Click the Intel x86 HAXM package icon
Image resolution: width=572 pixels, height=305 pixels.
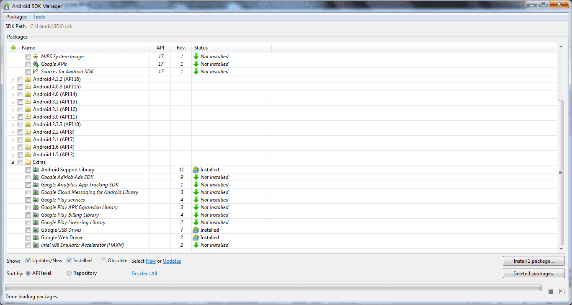[x=36, y=245]
